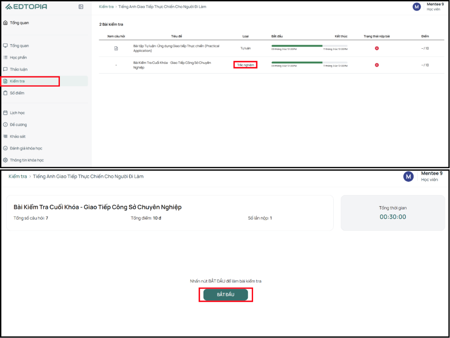Click the EDTOPIA logo
This screenshot has width=450, height=338.
26,7
